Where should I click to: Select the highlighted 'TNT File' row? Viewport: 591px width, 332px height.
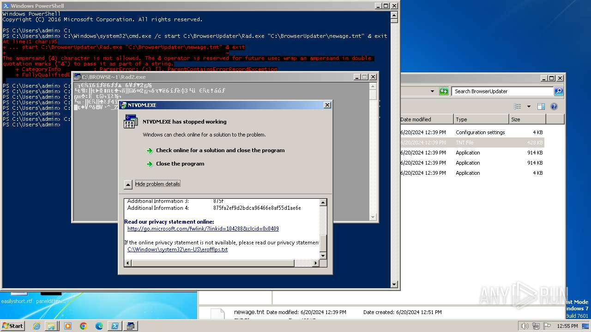pyautogui.click(x=472, y=142)
